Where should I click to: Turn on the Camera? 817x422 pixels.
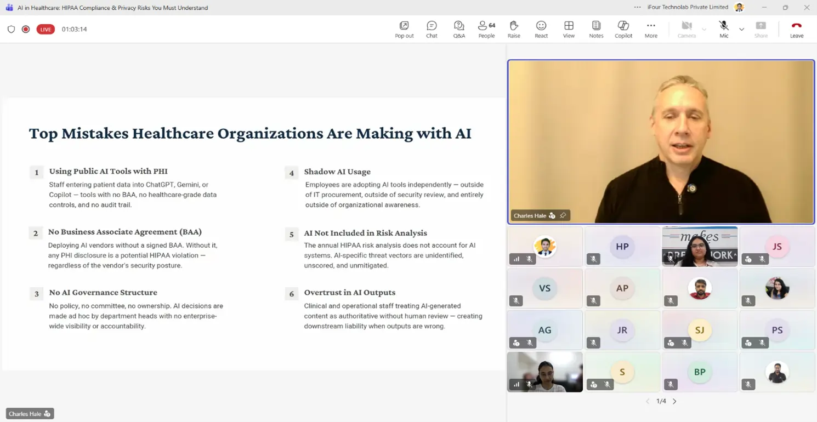click(686, 29)
